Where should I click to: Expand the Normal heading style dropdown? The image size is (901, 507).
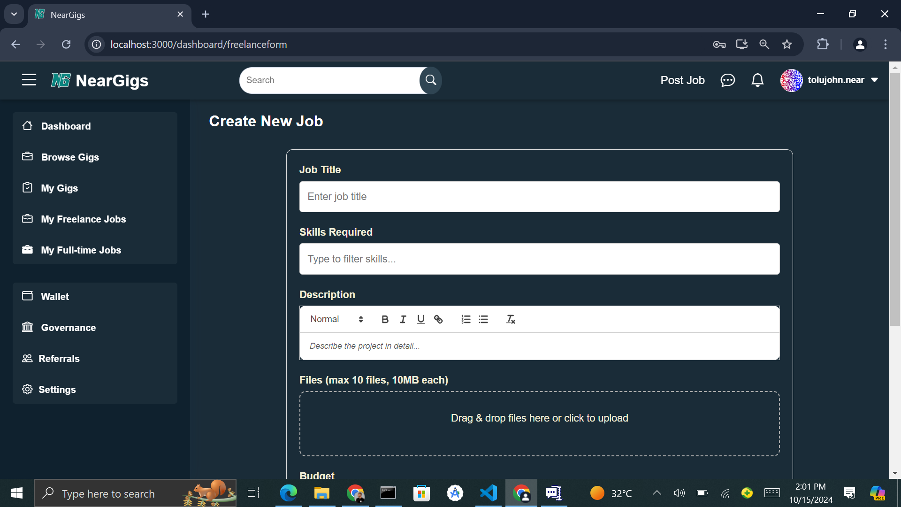tap(336, 319)
